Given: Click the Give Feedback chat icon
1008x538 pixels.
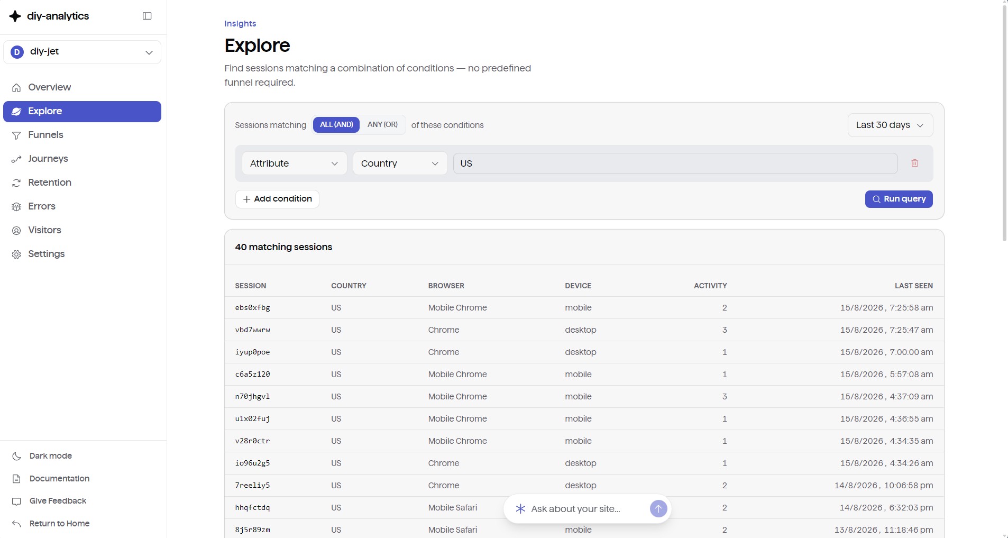Looking at the screenshot, I should click(16, 501).
